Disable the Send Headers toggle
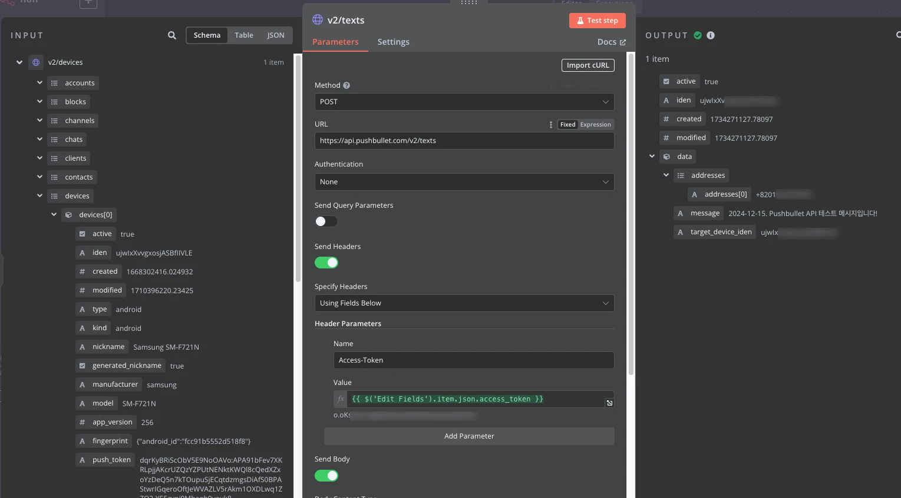Viewport: 901px width, 498px height. 326,263
